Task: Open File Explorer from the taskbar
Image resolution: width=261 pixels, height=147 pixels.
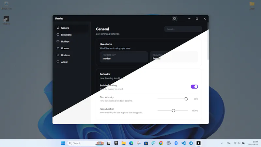Action: (124, 143)
